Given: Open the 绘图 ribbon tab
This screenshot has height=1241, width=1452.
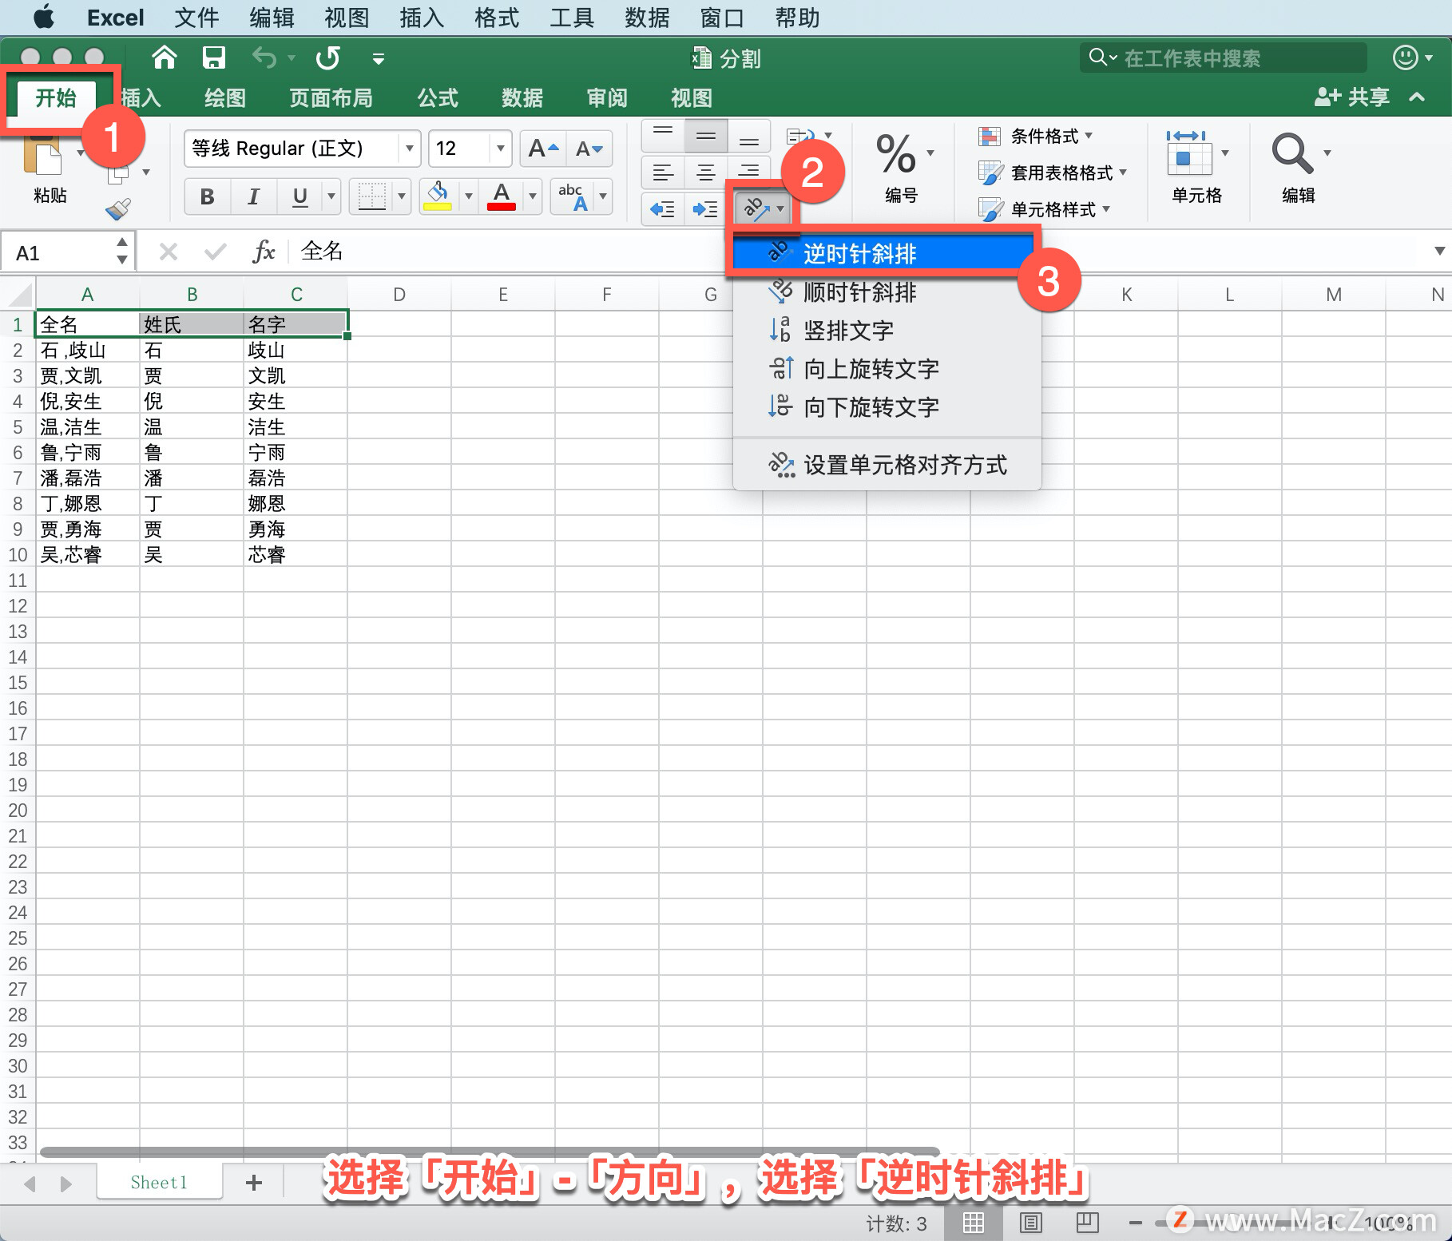Looking at the screenshot, I should [225, 98].
